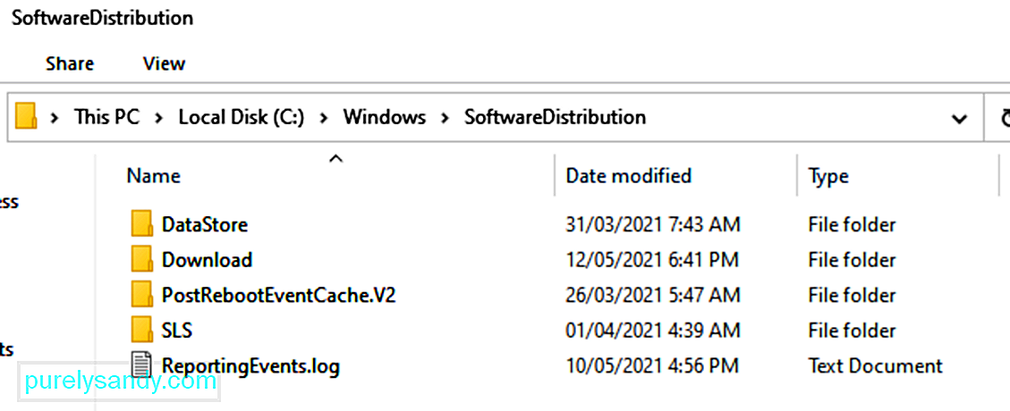This screenshot has width=1010, height=411.
Task: Click the ReportingEvents.log text file icon
Action: tap(141, 365)
